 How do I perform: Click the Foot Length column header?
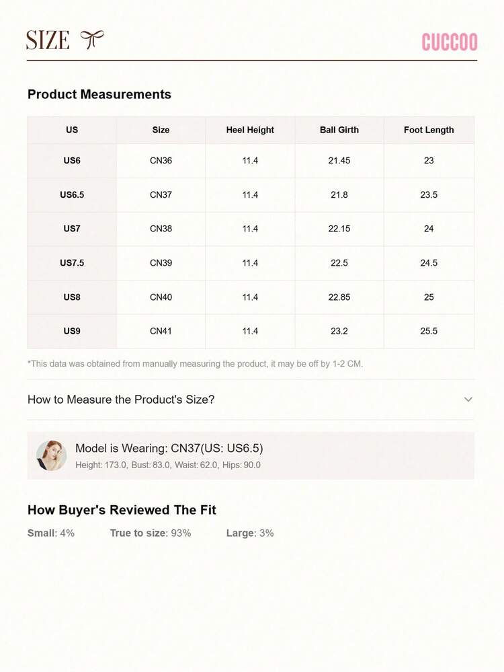[x=429, y=130]
